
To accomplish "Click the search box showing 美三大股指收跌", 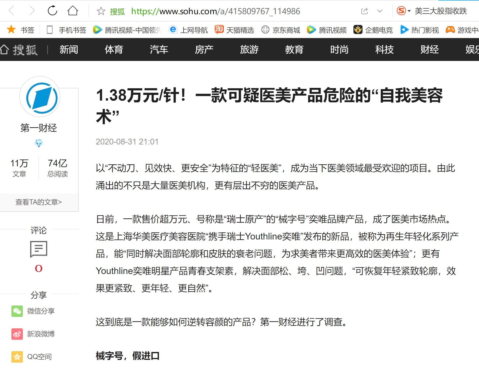I will point(441,11).
